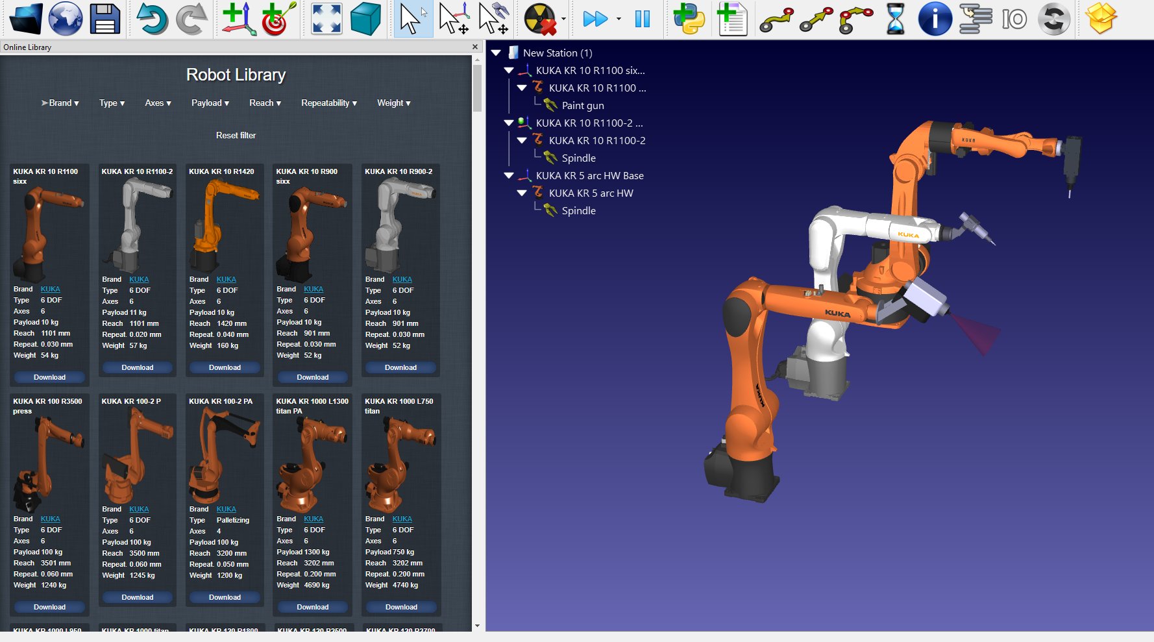Fit all items in the 3D view
The image size is (1154, 642).
pos(325,19)
